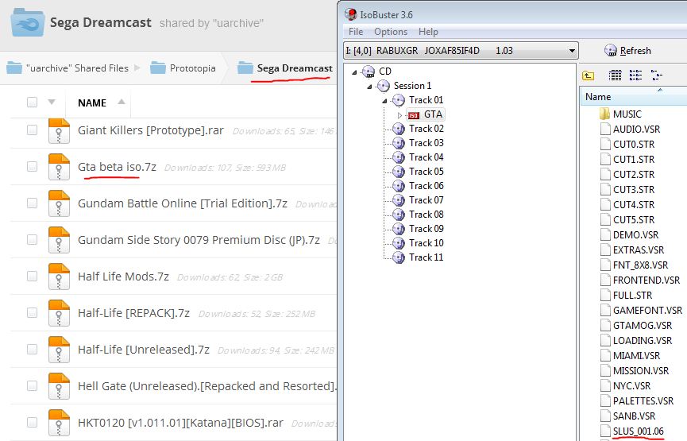Switch to details view icon in IsoBuster
Viewport: 687px width, 441px height.
(x=616, y=75)
